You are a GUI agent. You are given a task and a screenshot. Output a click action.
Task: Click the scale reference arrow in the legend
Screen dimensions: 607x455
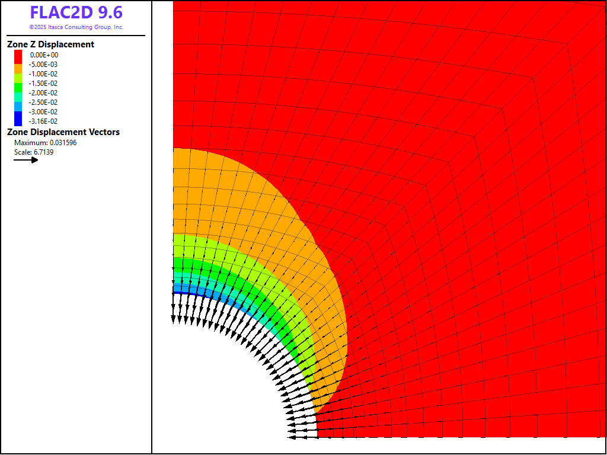click(26, 159)
